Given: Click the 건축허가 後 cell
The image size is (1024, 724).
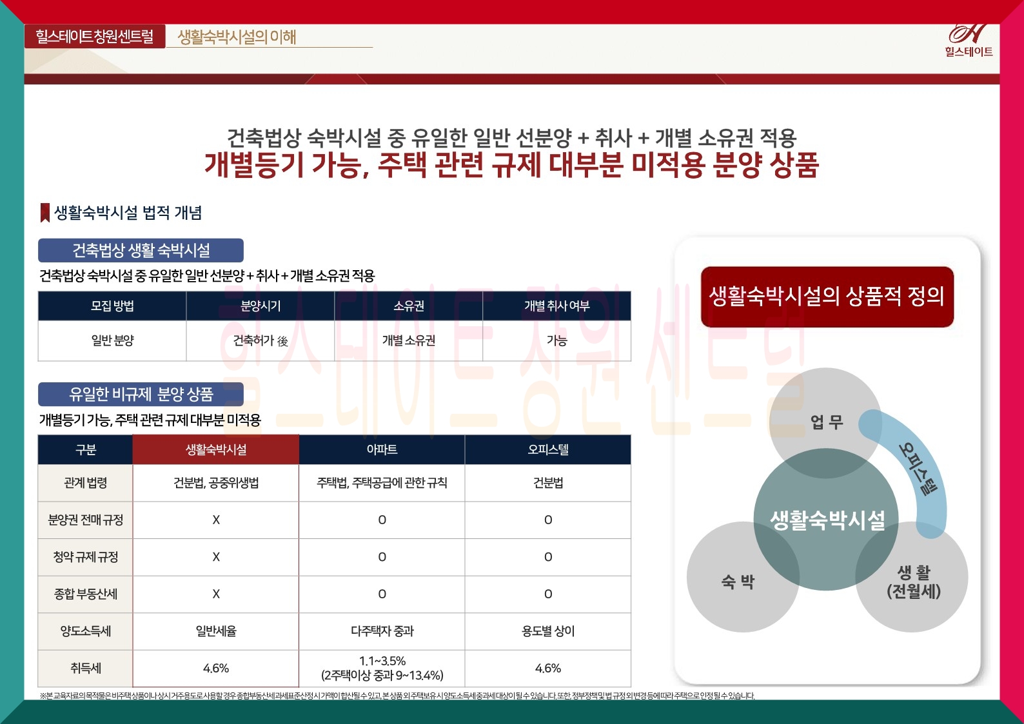Looking at the screenshot, I should click(261, 340).
